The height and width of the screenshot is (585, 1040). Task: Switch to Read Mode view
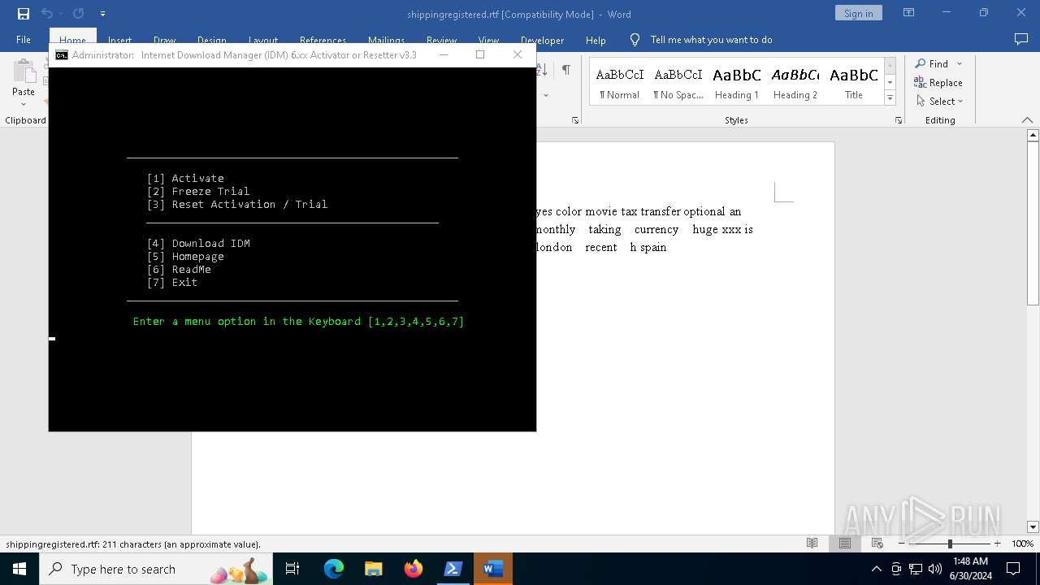812,544
